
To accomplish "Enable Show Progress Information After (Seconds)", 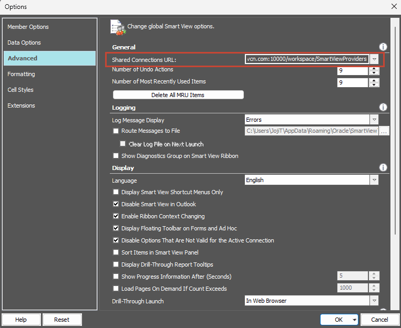I will point(116,276).
